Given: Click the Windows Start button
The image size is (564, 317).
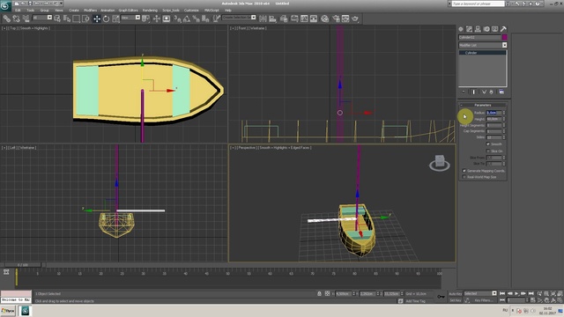Looking at the screenshot, I should click(x=8, y=311).
